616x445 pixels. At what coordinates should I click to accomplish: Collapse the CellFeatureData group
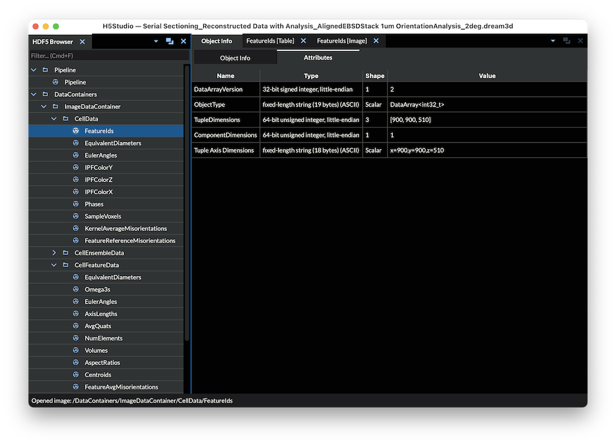[54, 265]
